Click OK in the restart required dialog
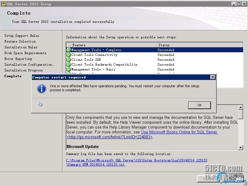This screenshot has height=186, width=248. [199, 105]
